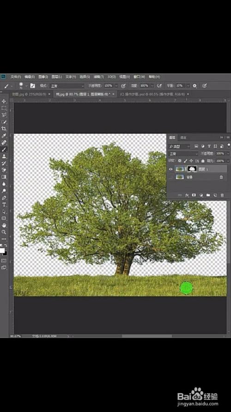
Task: Hide 图层 1 with the eye icon
Action: tap(171, 169)
